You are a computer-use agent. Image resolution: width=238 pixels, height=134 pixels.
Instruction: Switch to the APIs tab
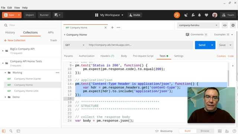(x=51, y=32)
